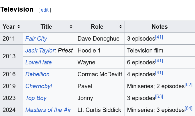This screenshot has height=116, width=195.
Task: Open reference 62 for Chernobyl
Action: pyautogui.click(x=189, y=84)
